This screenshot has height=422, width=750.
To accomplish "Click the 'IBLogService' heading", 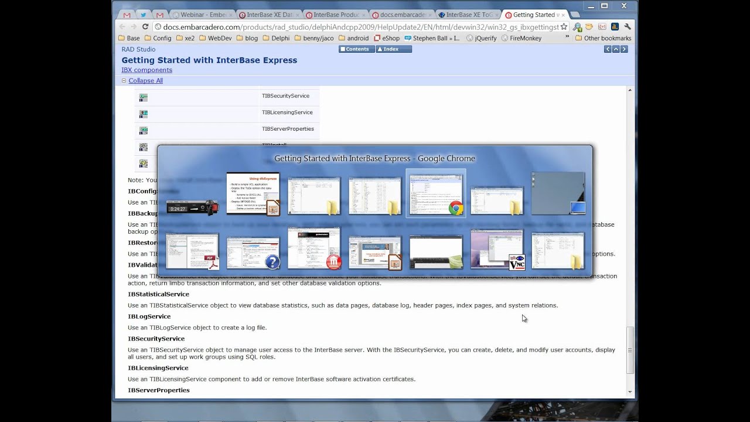I will coord(149,316).
